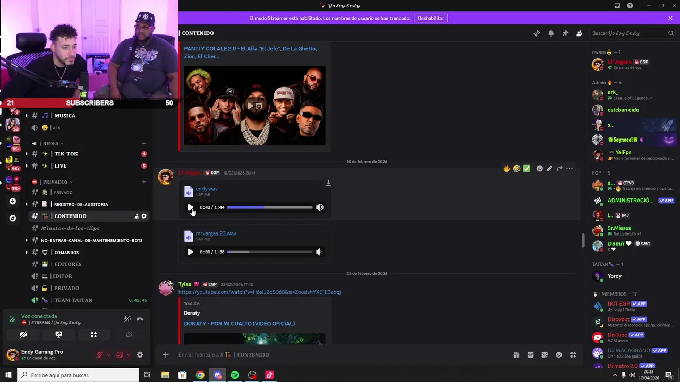Create channel in PRIVADOS category

pos(144,182)
